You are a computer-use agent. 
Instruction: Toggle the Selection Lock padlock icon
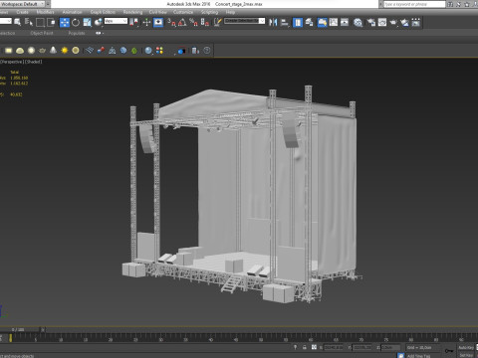305,347
